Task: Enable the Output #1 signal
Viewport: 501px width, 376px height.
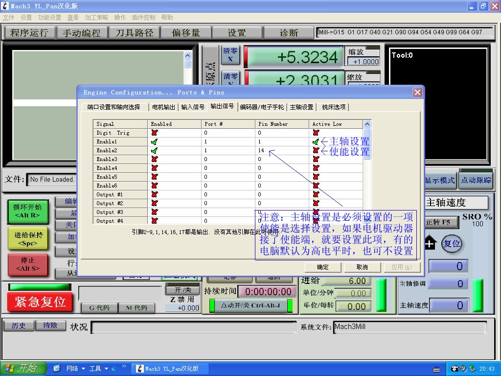Action: click(x=155, y=194)
